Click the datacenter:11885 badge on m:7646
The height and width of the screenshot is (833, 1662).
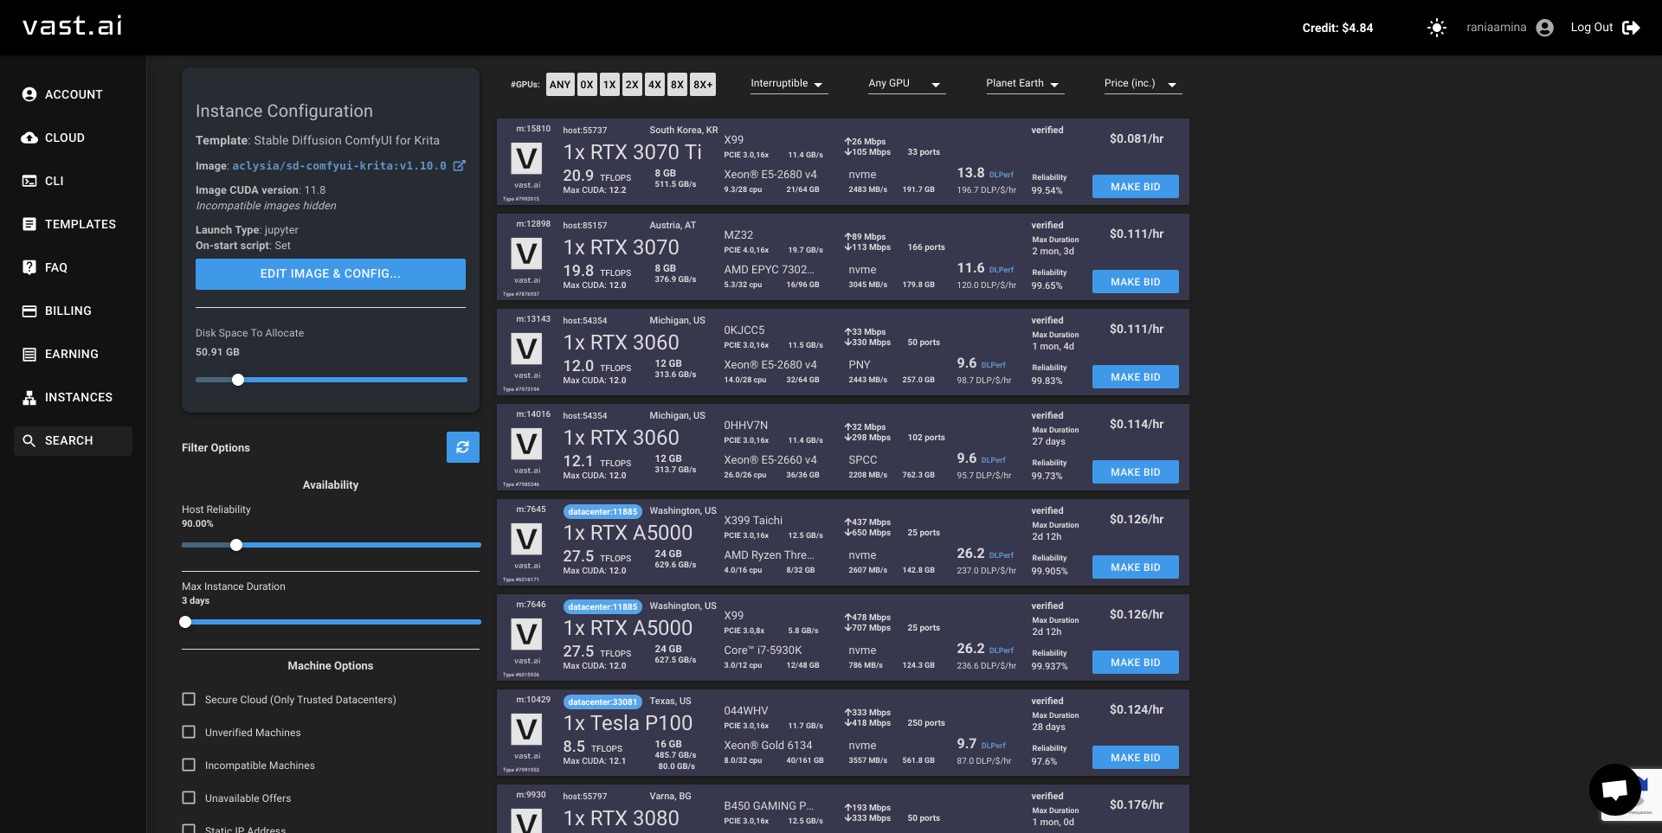click(602, 606)
